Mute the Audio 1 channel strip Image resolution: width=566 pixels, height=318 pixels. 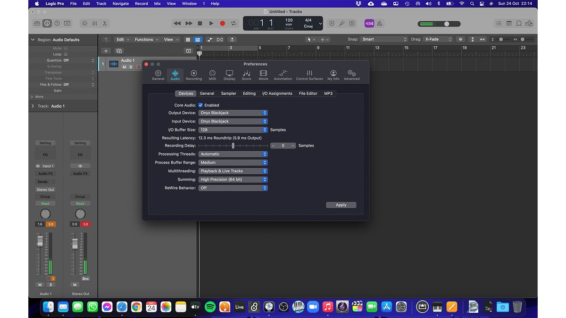40,285
